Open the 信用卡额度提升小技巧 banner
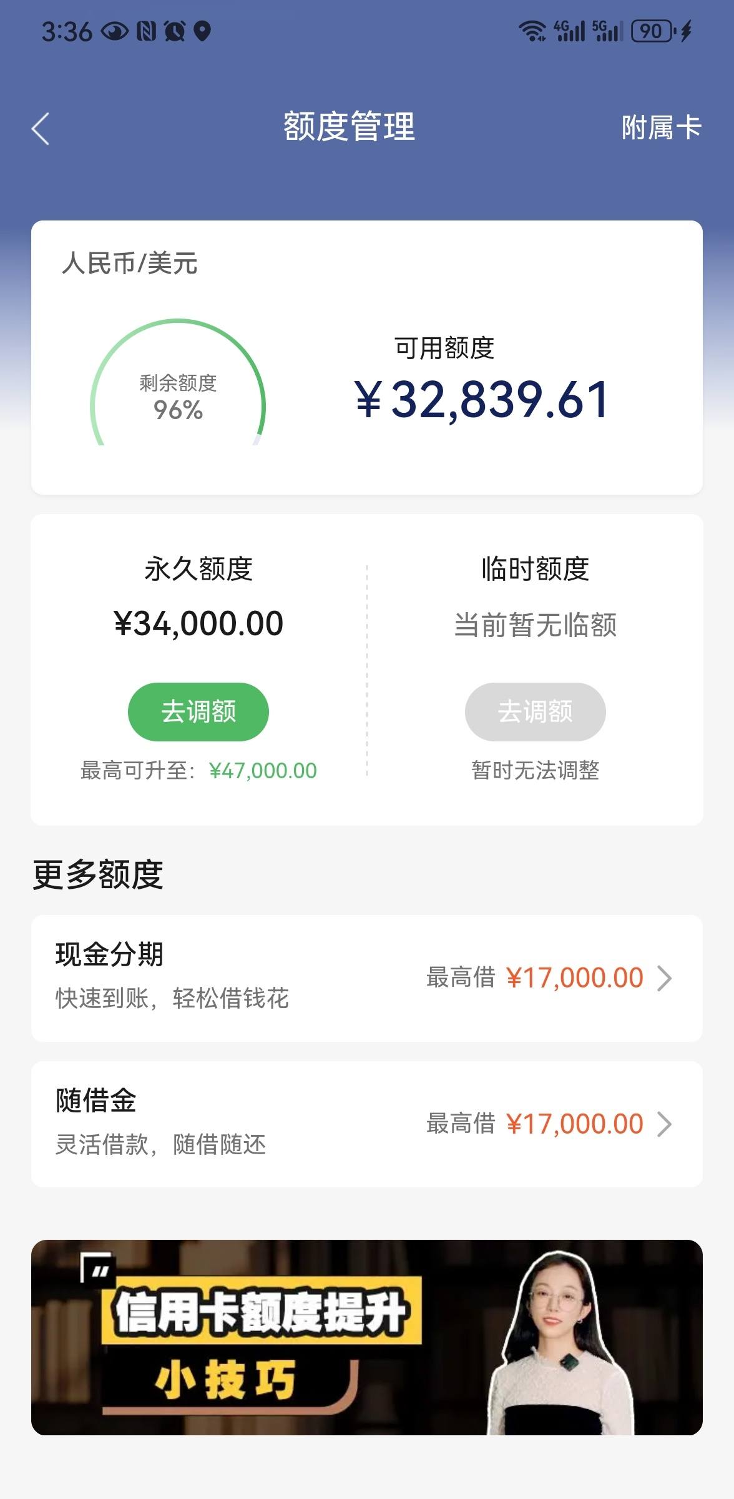The height and width of the screenshot is (1499, 734). pos(367,1337)
